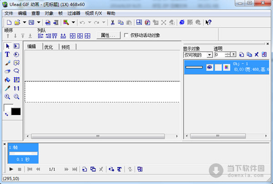
Task: Open the 帮助 menu
Action: tap(111, 13)
